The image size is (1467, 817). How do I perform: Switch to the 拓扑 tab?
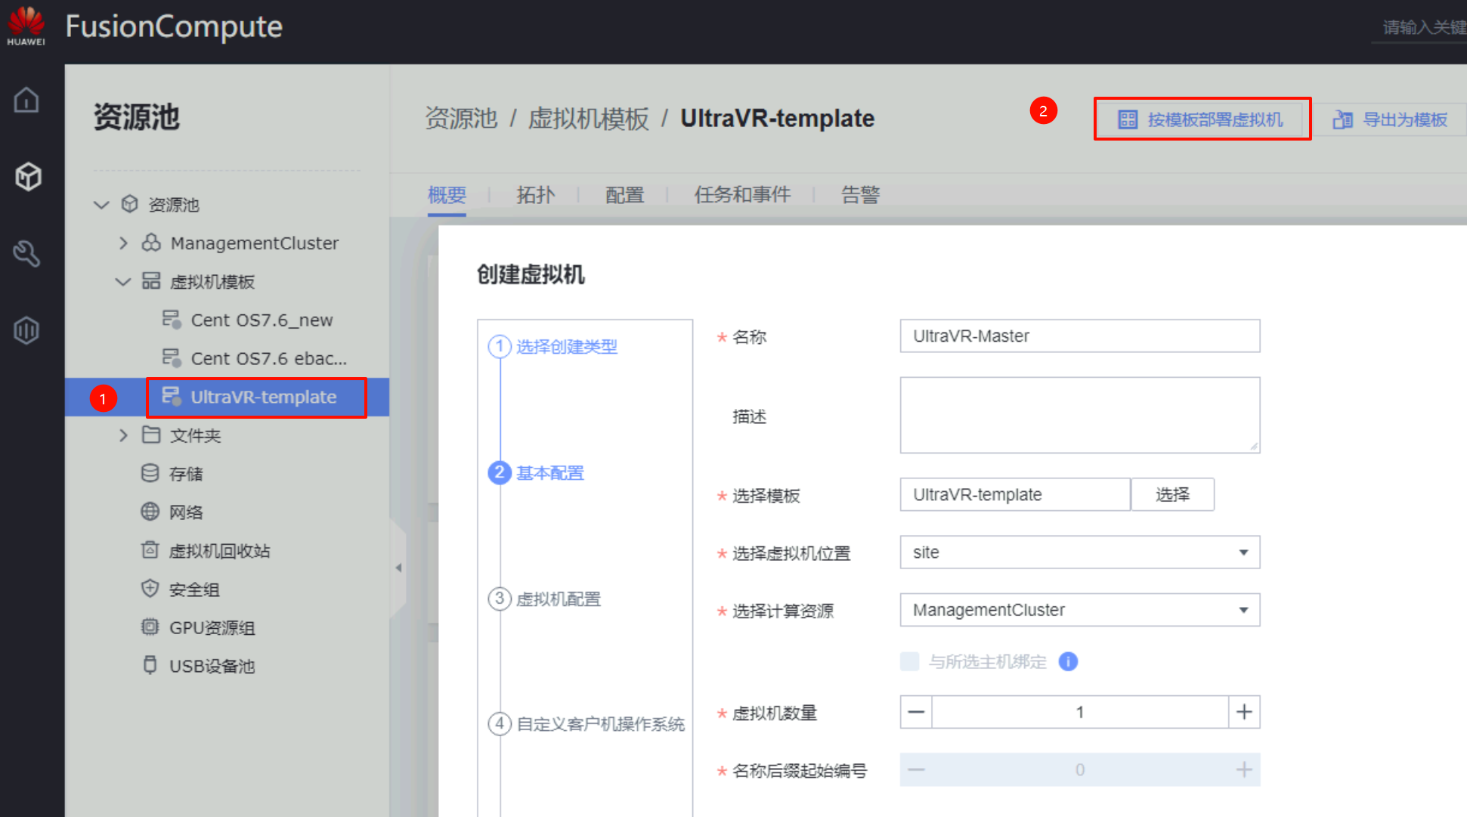(x=535, y=195)
